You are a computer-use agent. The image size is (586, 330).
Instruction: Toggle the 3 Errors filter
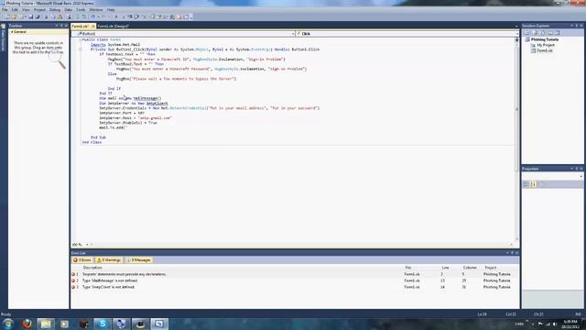coord(82,260)
